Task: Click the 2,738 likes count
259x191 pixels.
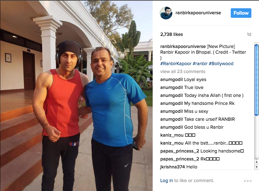Action: pos(171,34)
